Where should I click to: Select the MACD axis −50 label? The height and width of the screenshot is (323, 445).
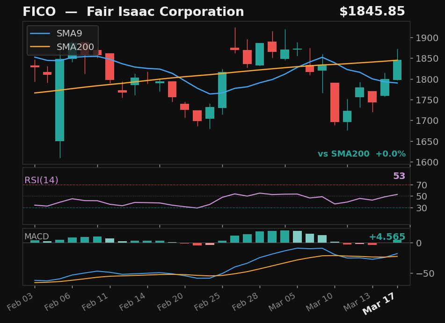click(425, 273)
